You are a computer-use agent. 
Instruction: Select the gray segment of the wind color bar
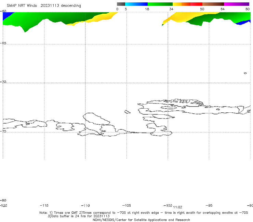[121, 4]
